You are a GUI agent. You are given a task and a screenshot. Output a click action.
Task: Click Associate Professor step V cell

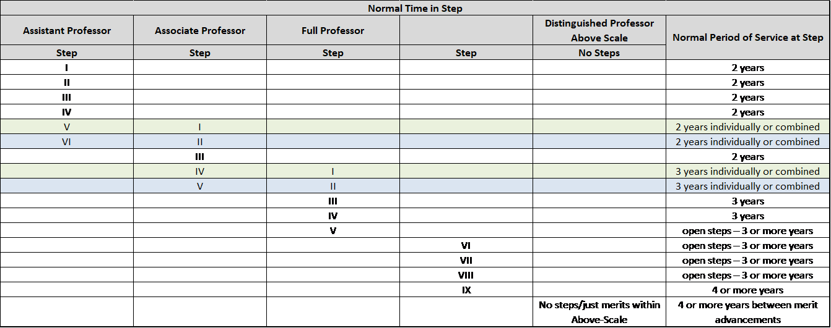[200, 186]
